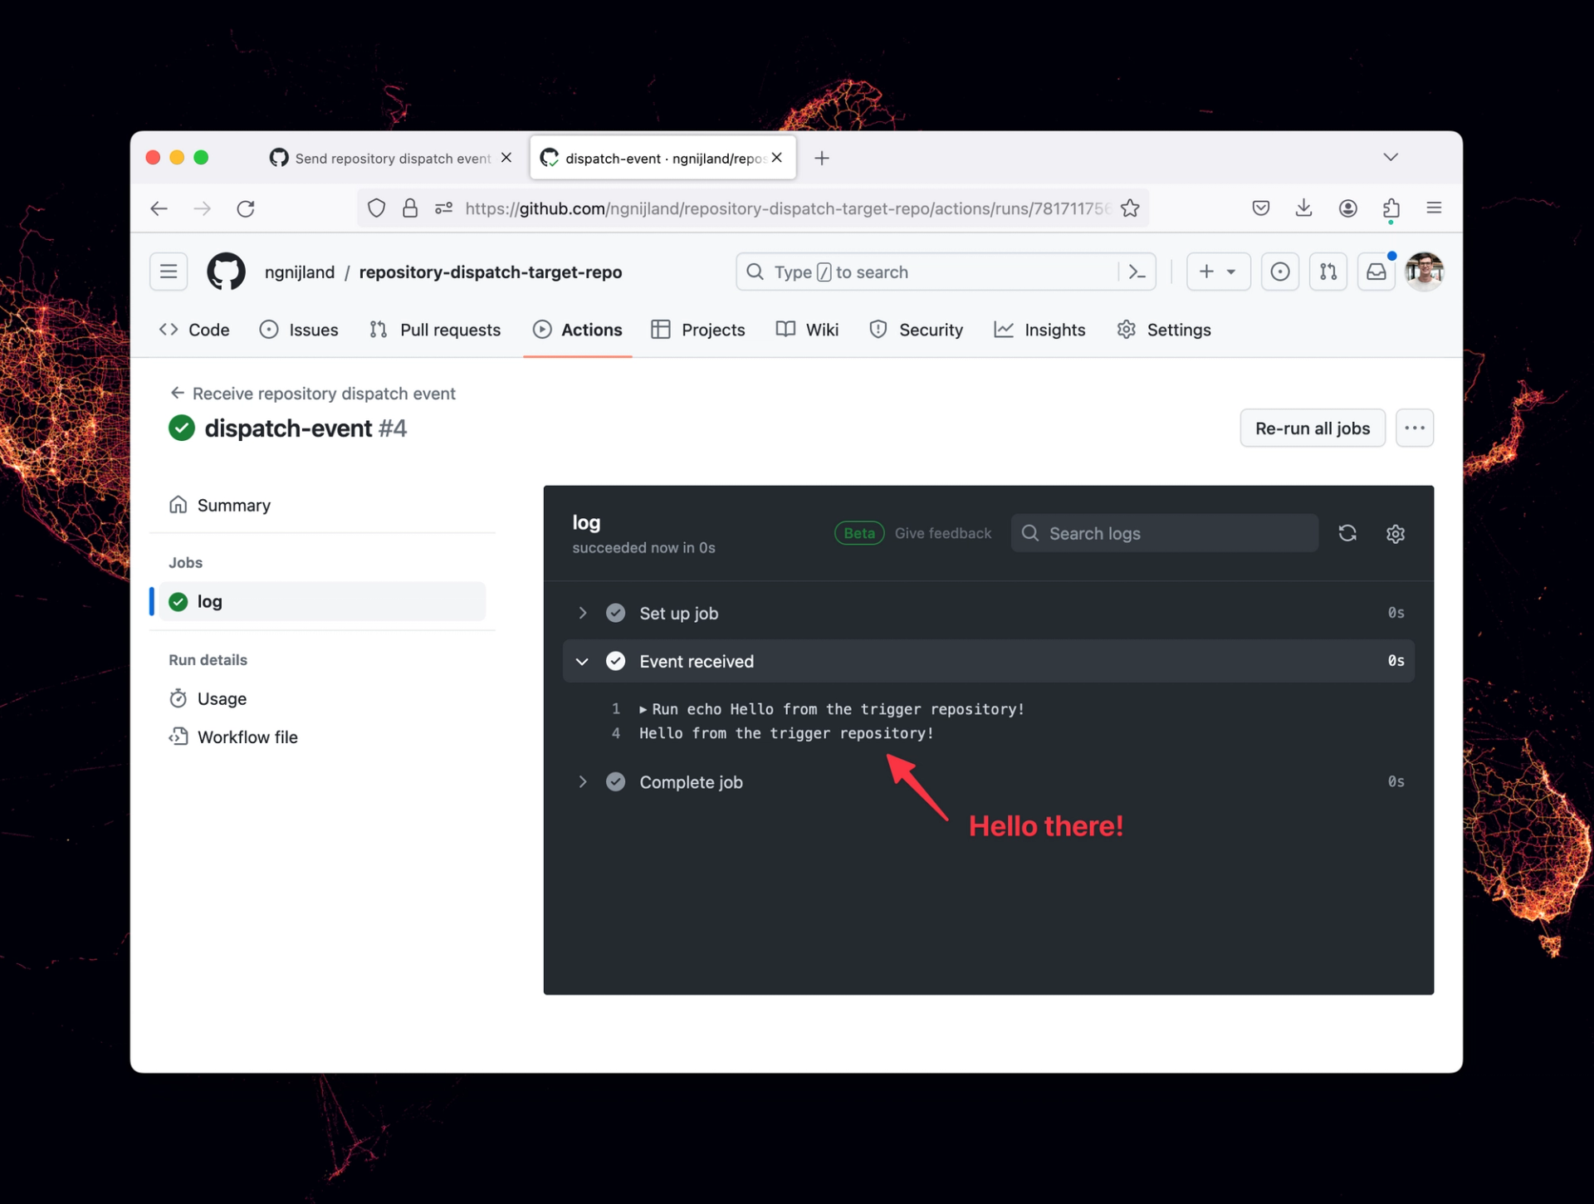Open the pull requests icon in the header

click(x=1328, y=272)
